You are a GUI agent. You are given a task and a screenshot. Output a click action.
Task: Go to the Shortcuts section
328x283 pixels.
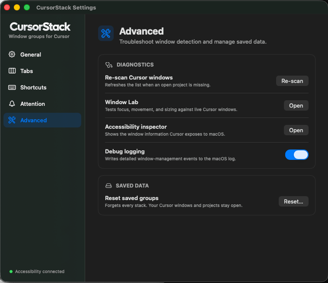click(x=42, y=87)
